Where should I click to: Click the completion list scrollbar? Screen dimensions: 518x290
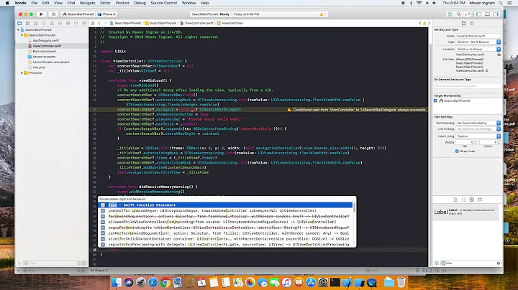(355, 207)
